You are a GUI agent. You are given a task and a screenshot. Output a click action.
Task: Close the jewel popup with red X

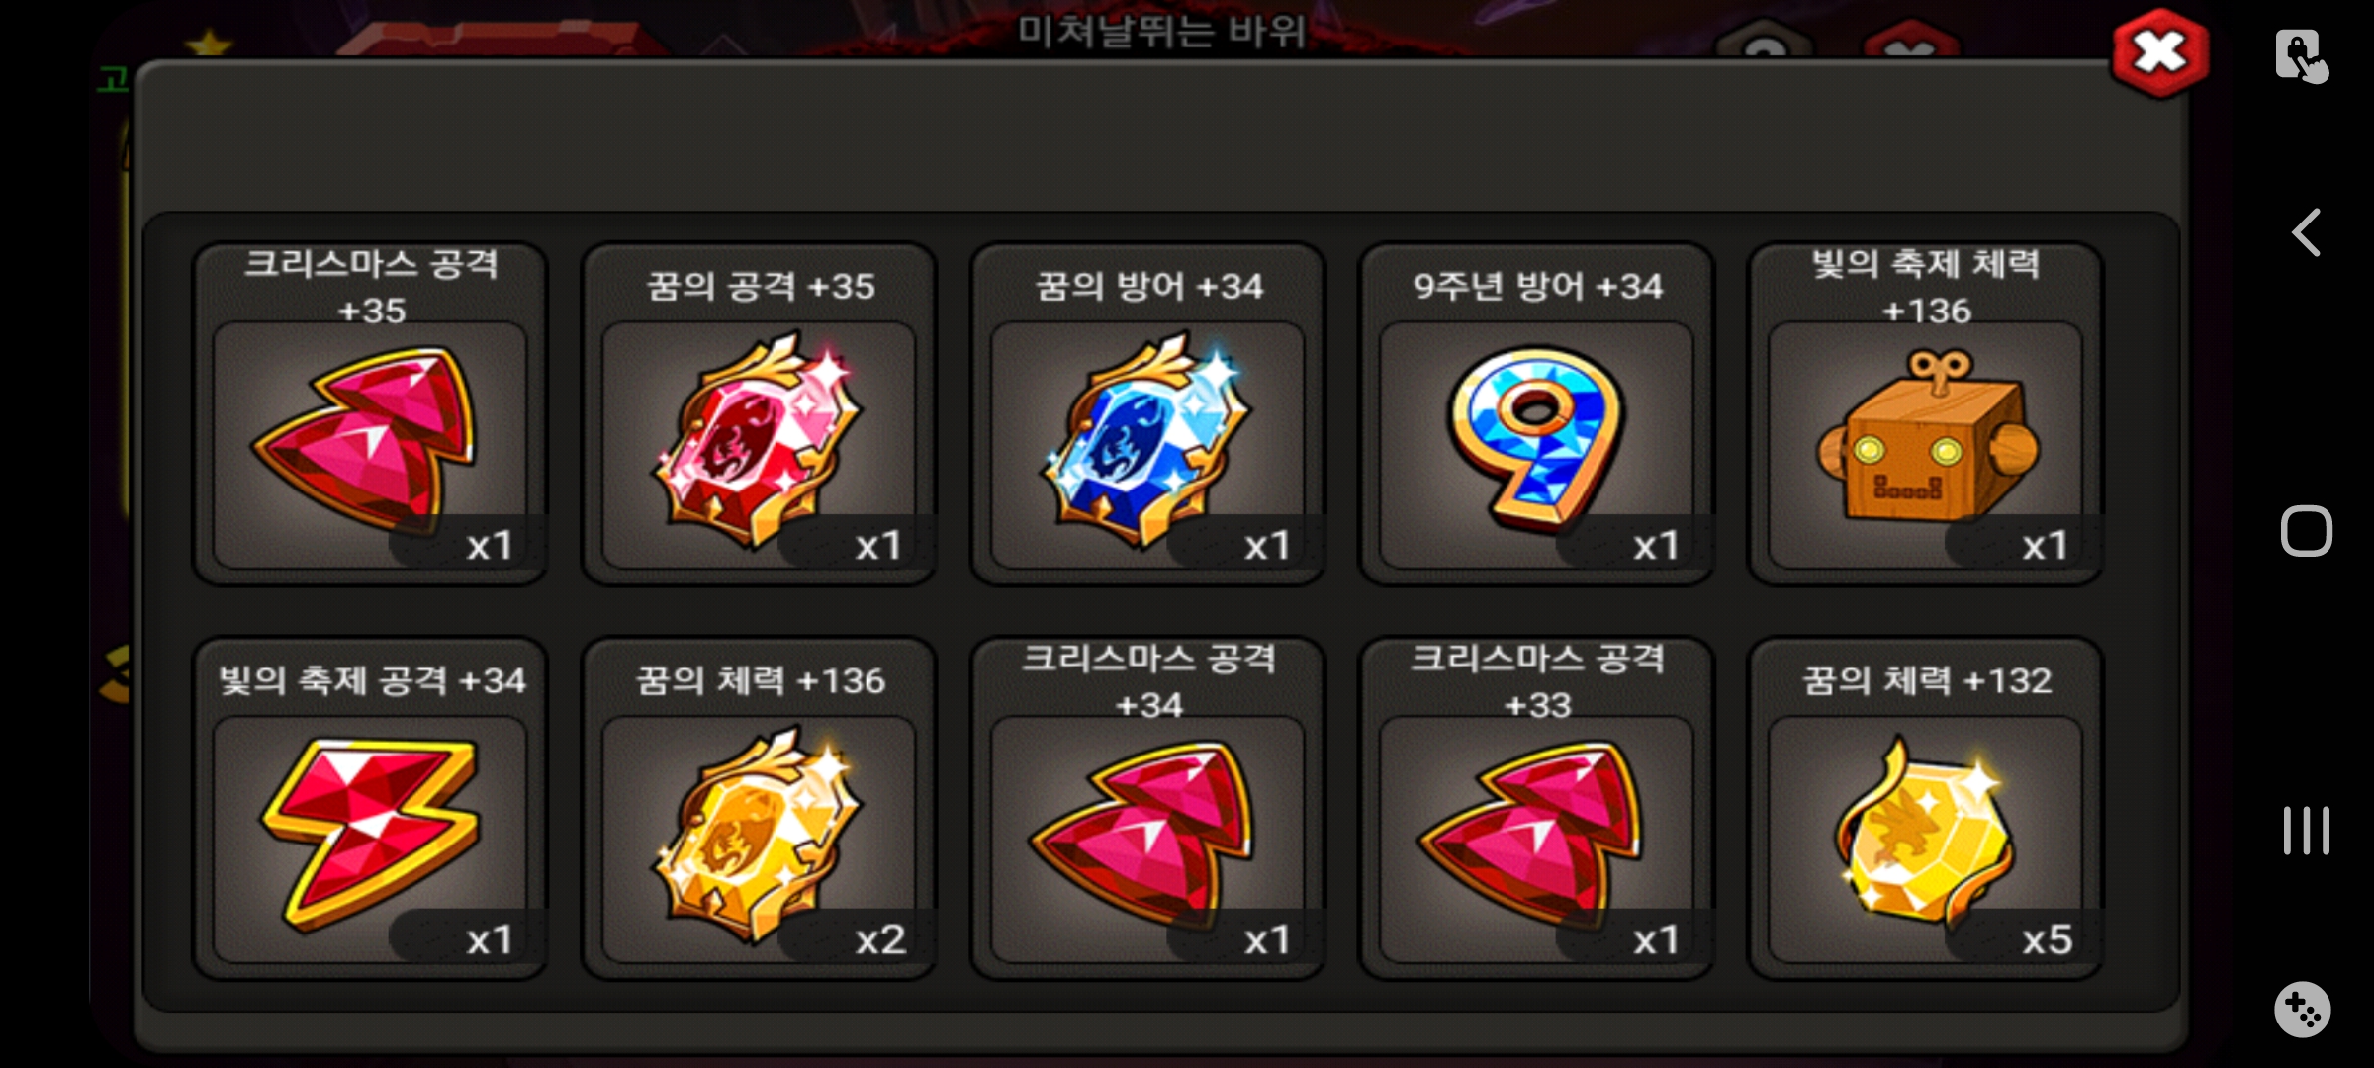pos(2160,53)
